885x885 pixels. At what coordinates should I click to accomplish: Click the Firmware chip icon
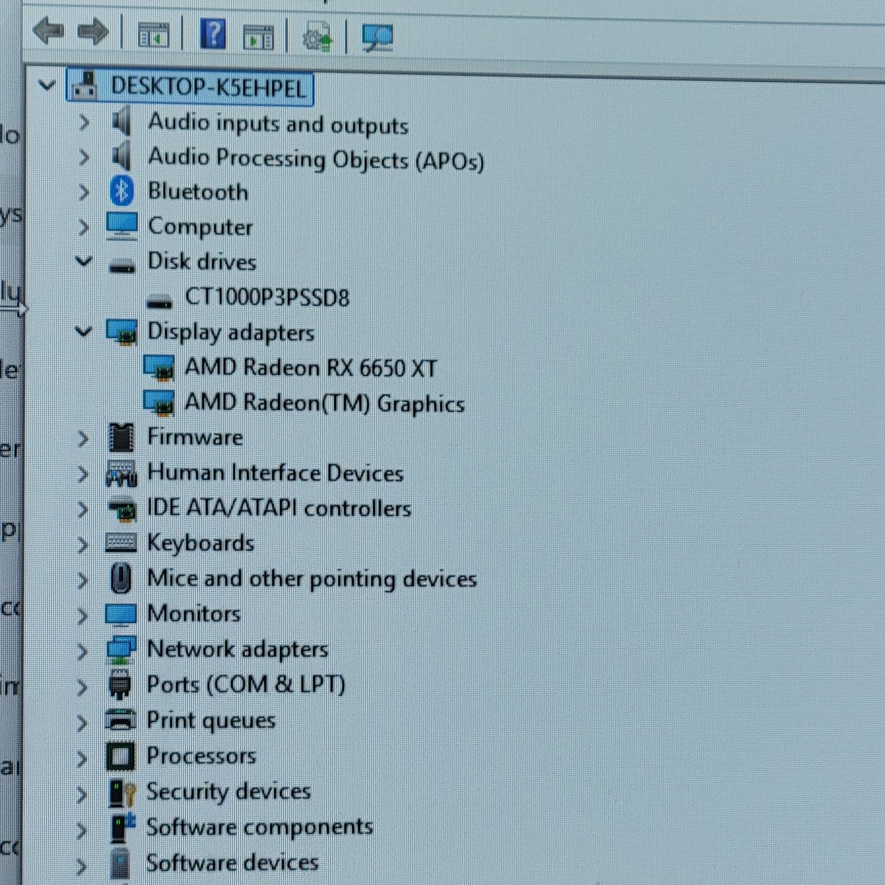click(x=121, y=437)
